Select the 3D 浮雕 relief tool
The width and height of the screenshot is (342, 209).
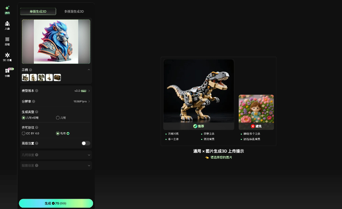pyautogui.click(x=7, y=57)
